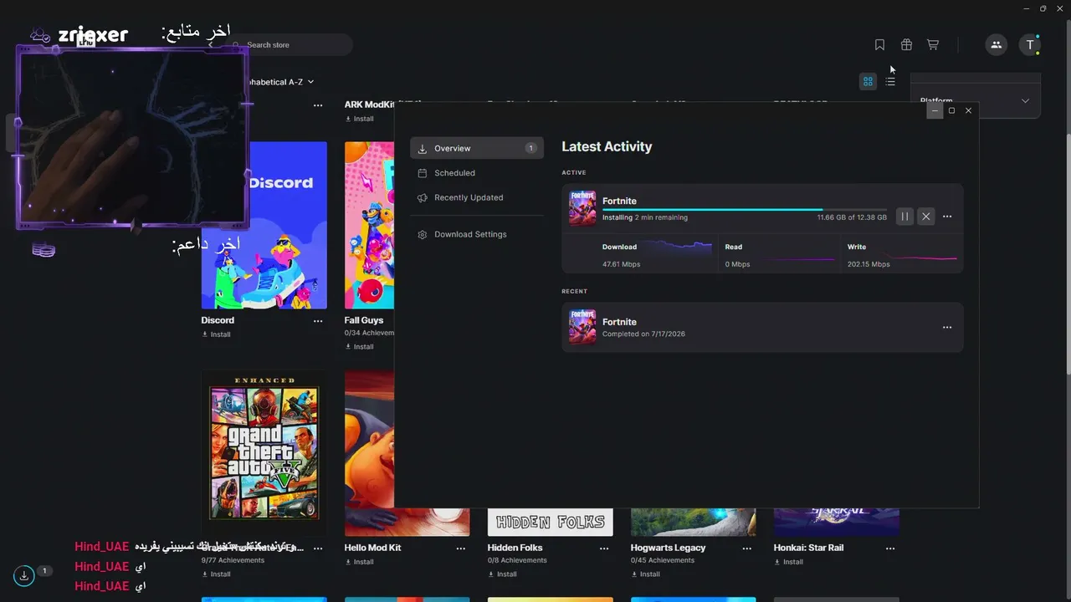The width and height of the screenshot is (1071, 602).
Task: Install Hogwarts Legacy
Action: point(645,574)
